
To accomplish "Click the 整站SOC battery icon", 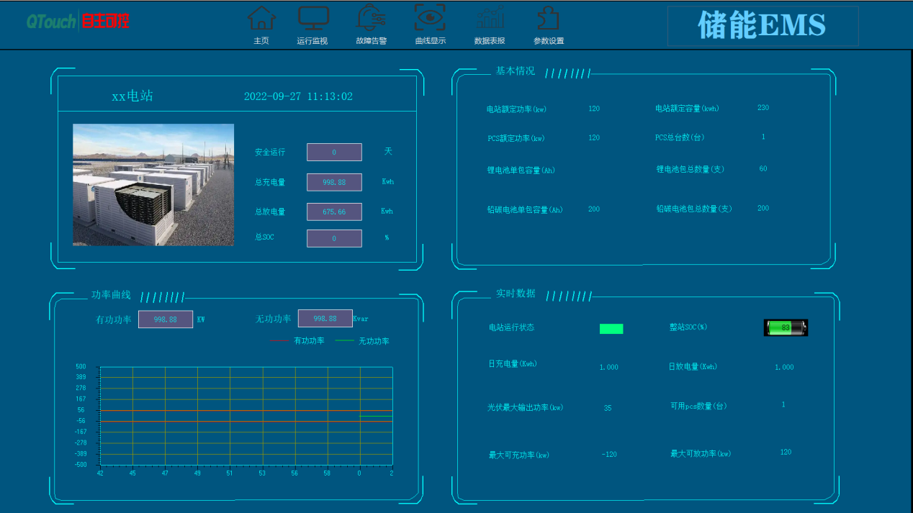I will (785, 327).
